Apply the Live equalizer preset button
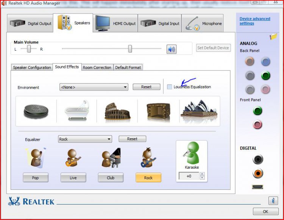 (73, 178)
